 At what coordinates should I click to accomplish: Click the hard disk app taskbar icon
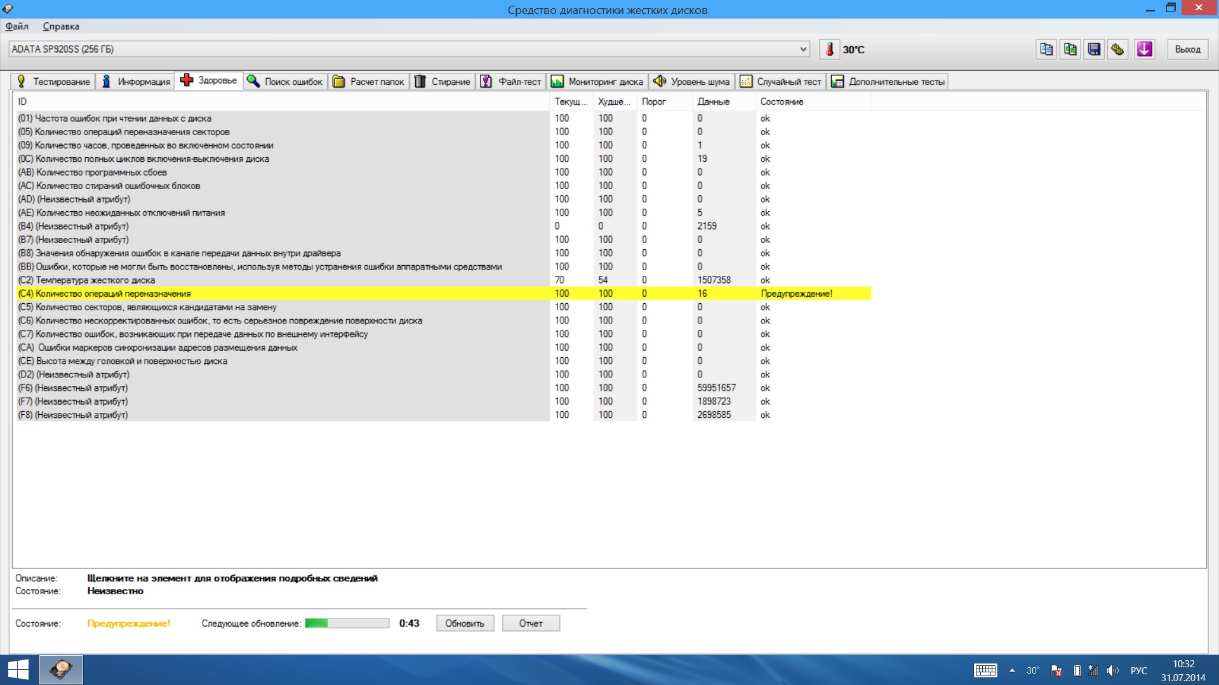click(61, 670)
